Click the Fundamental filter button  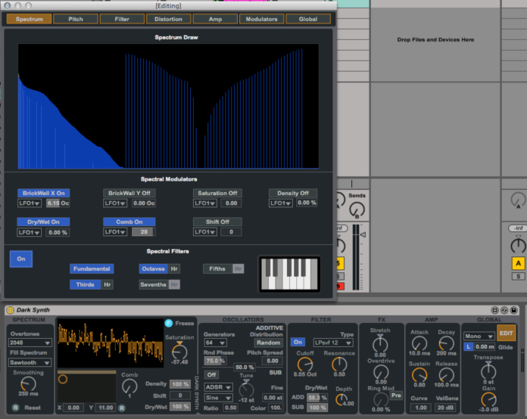pos(92,268)
